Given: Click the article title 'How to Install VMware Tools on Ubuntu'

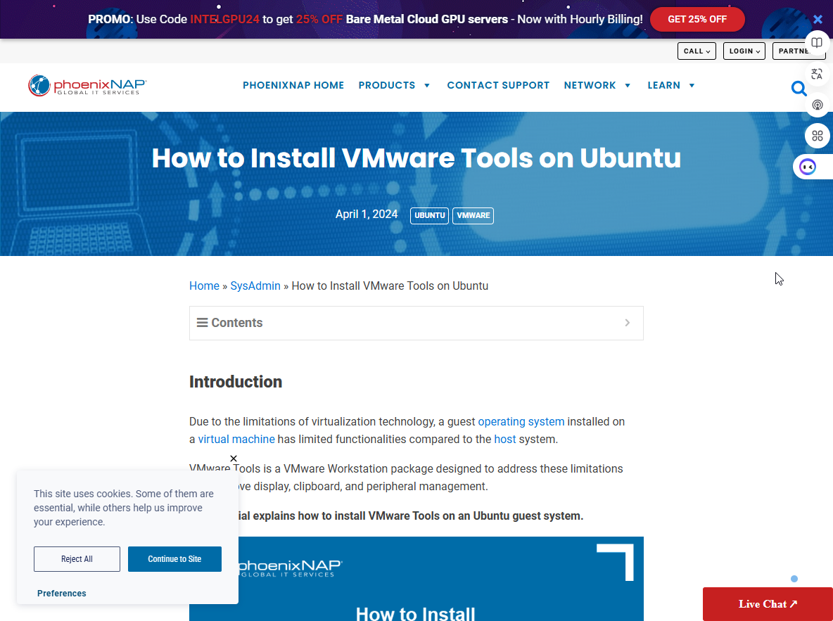Looking at the screenshot, I should click(x=416, y=158).
